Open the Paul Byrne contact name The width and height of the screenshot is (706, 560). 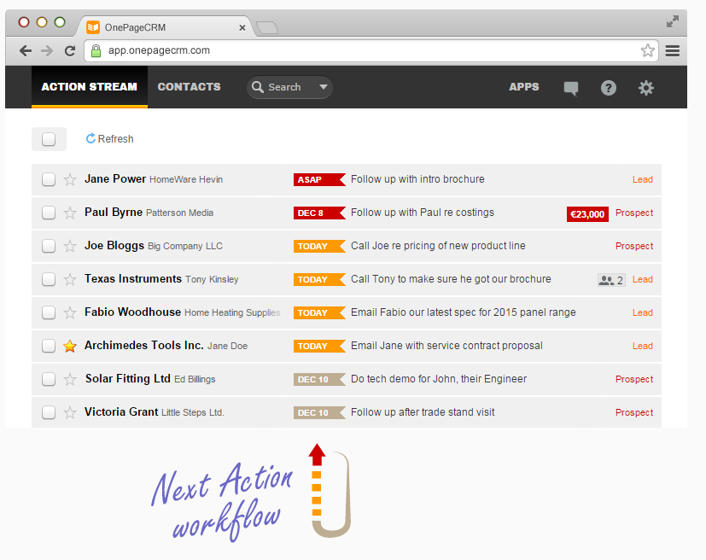click(114, 212)
